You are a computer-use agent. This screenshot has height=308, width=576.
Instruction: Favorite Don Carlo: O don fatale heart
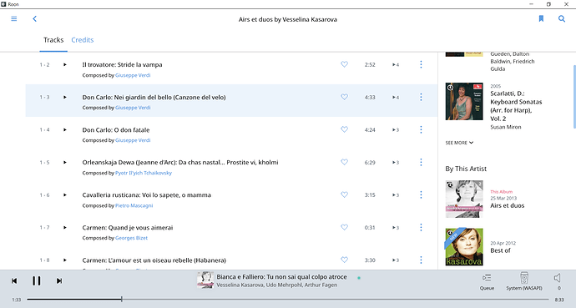(x=344, y=129)
